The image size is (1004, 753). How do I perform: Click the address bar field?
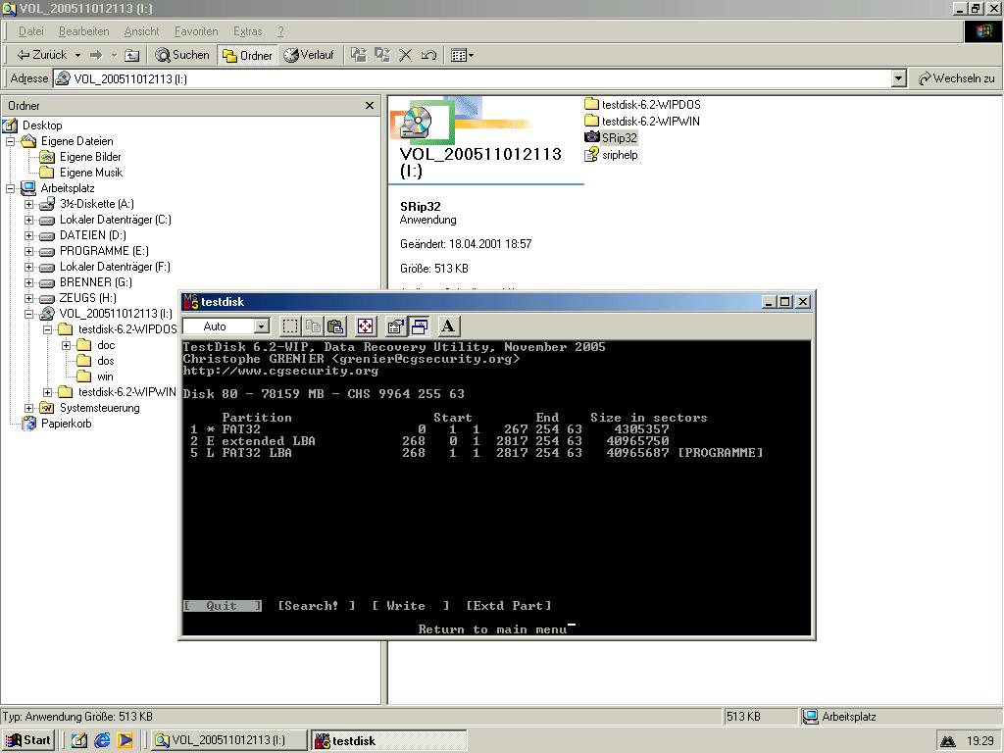(474, 78)
